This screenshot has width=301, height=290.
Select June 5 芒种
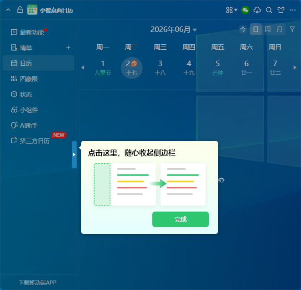pyautogui.click(x=218, y=68)
